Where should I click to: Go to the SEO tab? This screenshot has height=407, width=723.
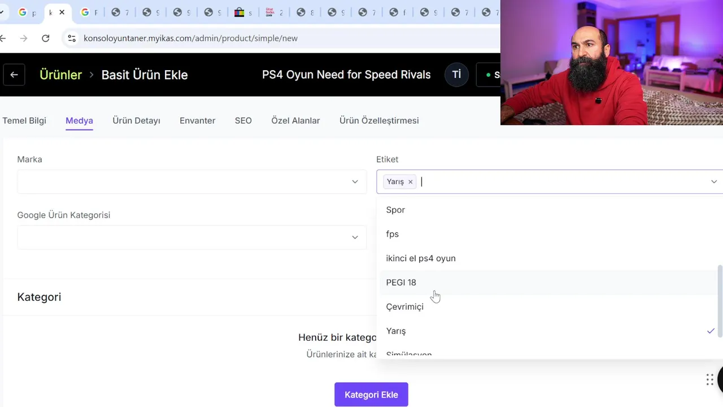(x=243, y=120)
